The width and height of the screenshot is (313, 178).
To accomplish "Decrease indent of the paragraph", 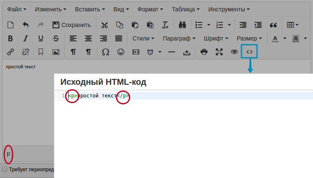I will coord(243,25).
